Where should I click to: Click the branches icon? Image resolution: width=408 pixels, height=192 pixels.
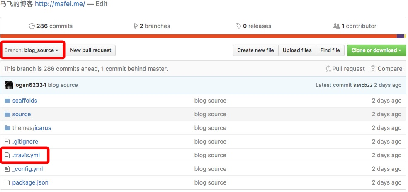(x=136, y=26)
